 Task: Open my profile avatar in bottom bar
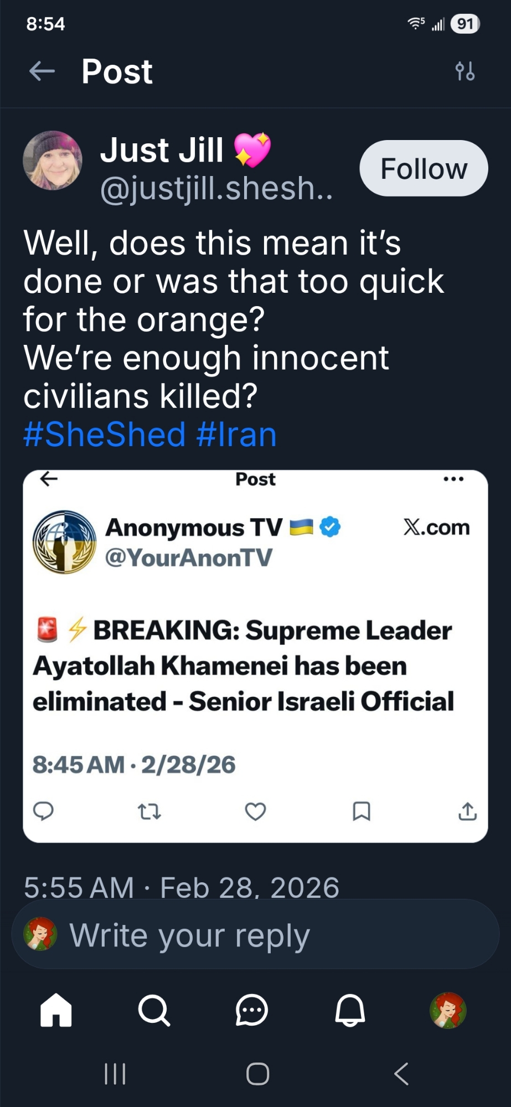(448, 1010)
